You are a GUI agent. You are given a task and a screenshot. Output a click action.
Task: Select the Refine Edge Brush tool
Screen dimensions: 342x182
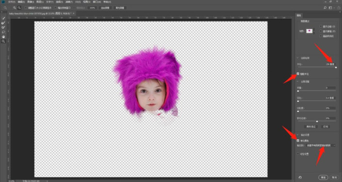(3, 23)
